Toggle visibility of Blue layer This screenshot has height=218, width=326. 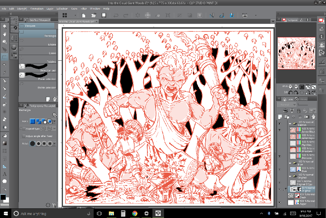click(x=280, y=170)
